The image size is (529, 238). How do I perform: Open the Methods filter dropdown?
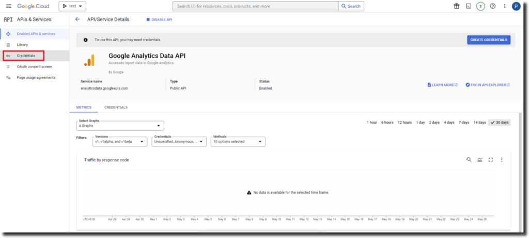coord(238,142)
